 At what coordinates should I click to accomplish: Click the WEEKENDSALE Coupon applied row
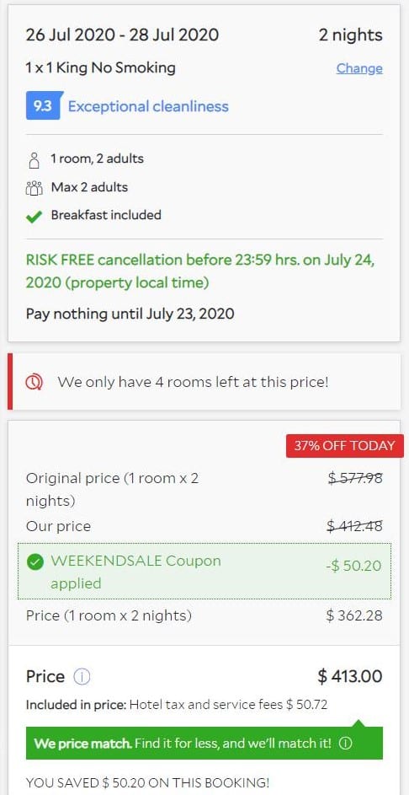click(x=204, y=572)
